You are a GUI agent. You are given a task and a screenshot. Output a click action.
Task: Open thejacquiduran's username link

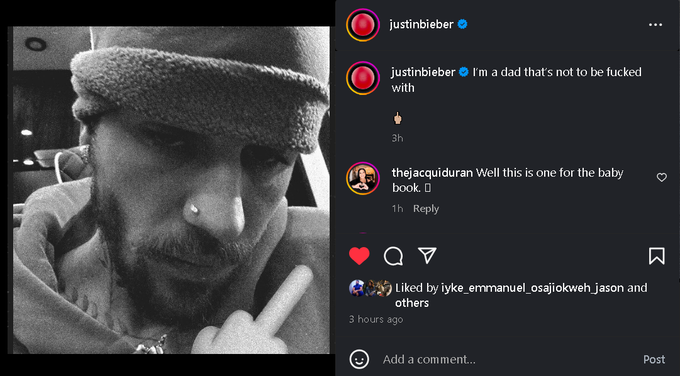pyautogui.click(x=432, y=173)
